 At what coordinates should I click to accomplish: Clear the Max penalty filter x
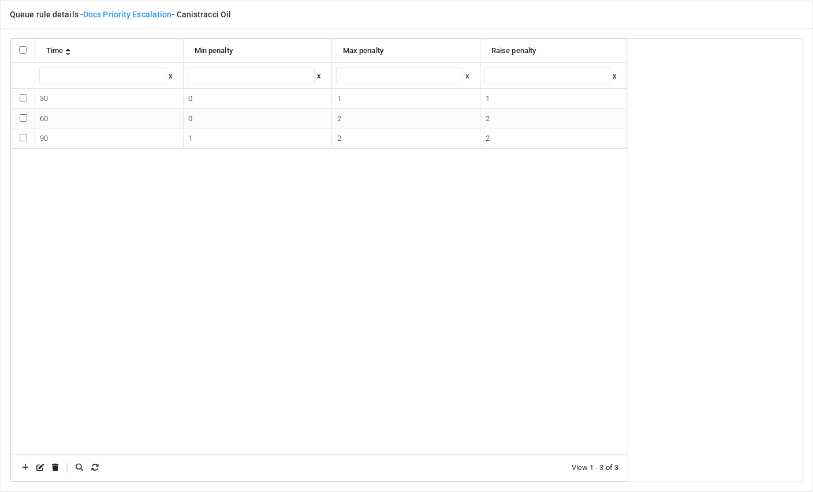point(467,76)
